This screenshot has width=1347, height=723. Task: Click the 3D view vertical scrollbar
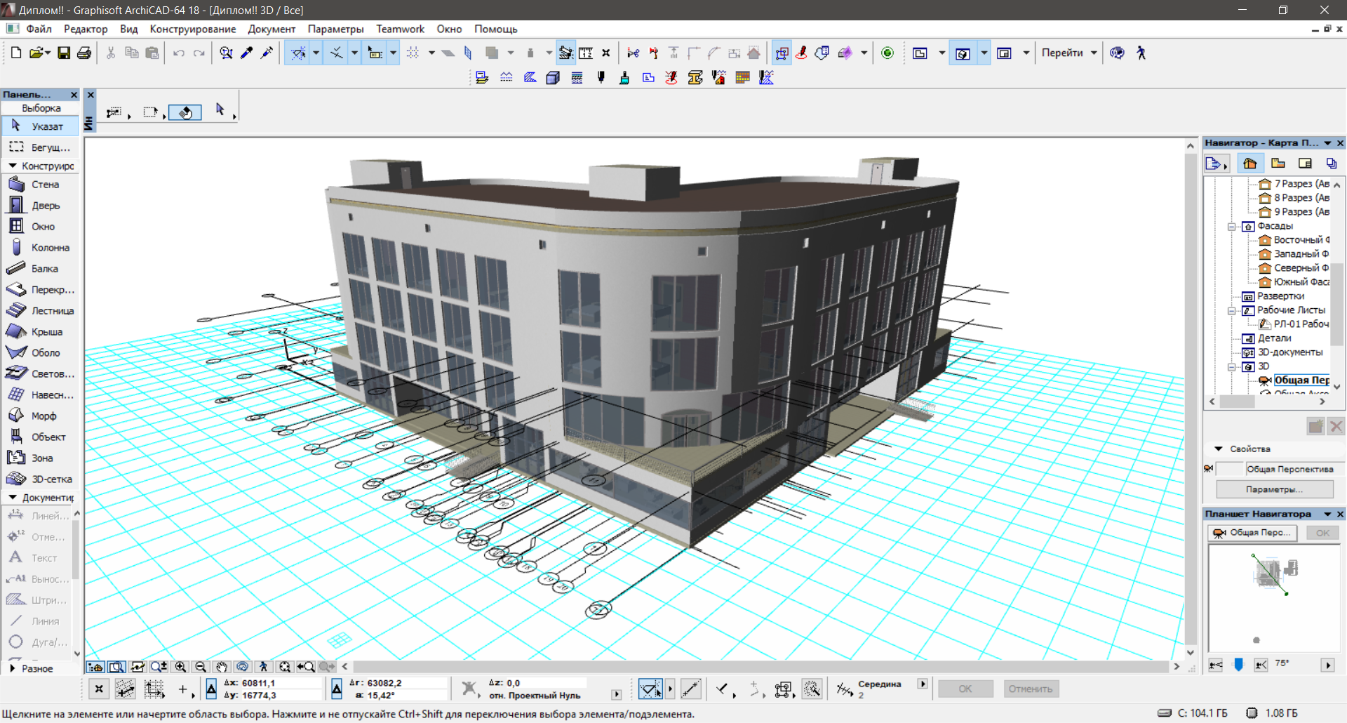tap(1191, 399)
